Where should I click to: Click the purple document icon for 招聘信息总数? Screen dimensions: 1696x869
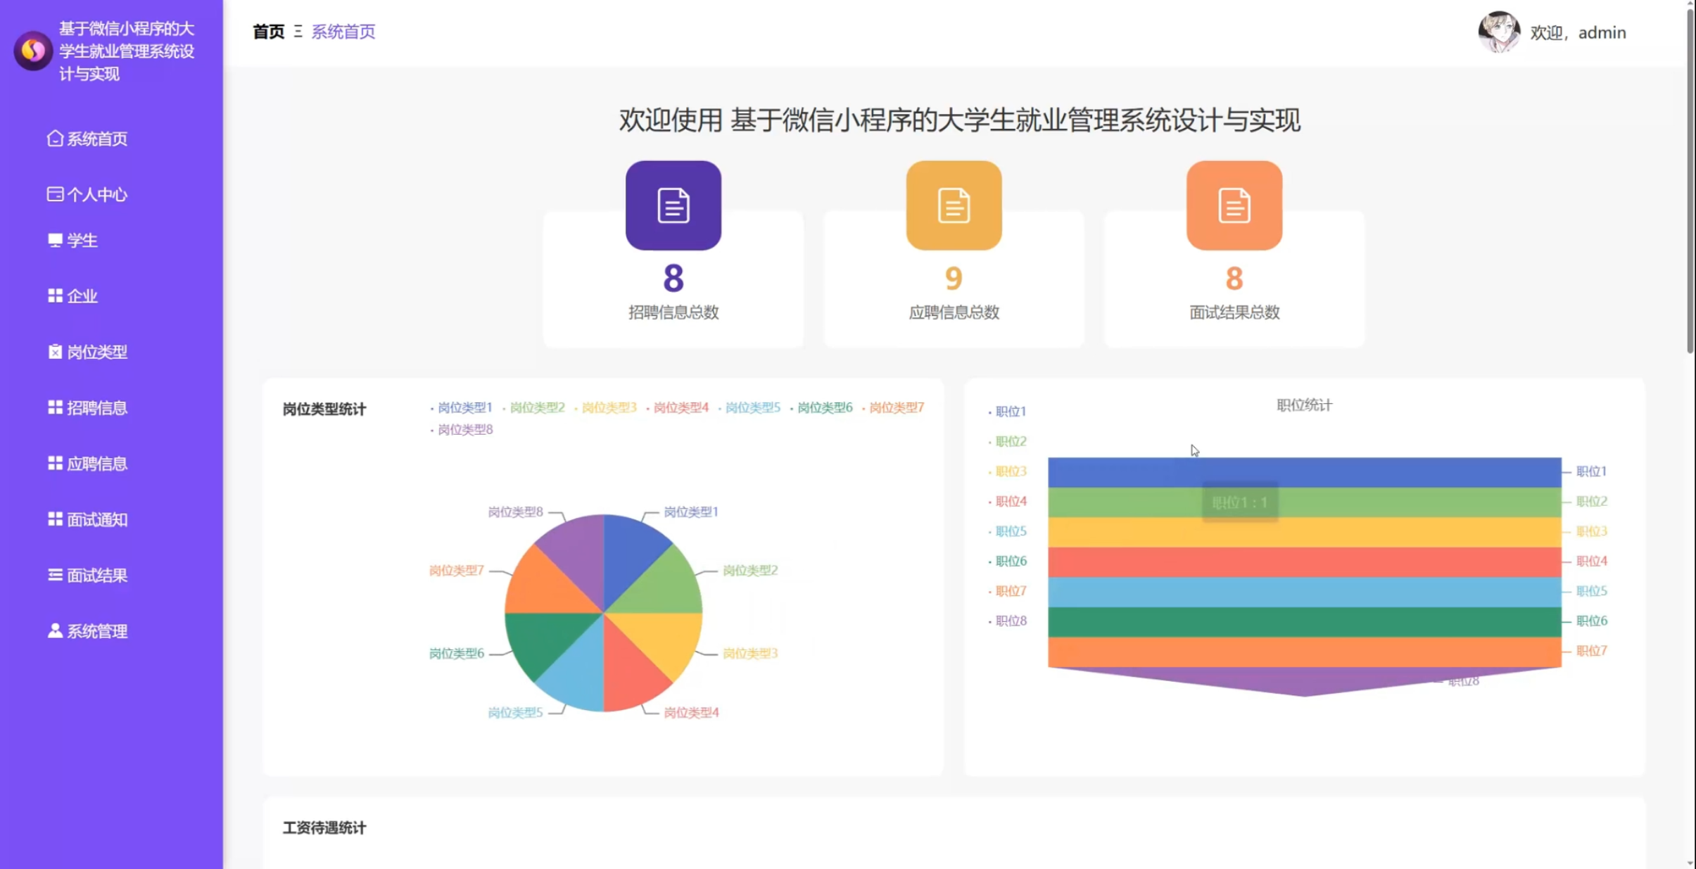tap(673, 205)
